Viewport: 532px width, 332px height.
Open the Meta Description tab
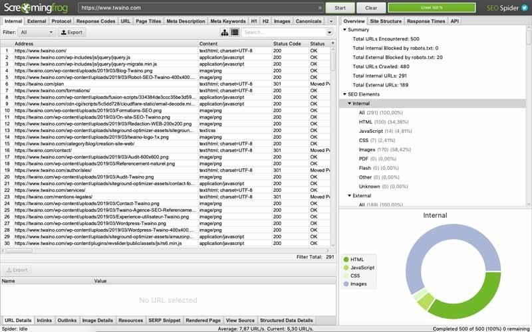(x=186, y=21)
